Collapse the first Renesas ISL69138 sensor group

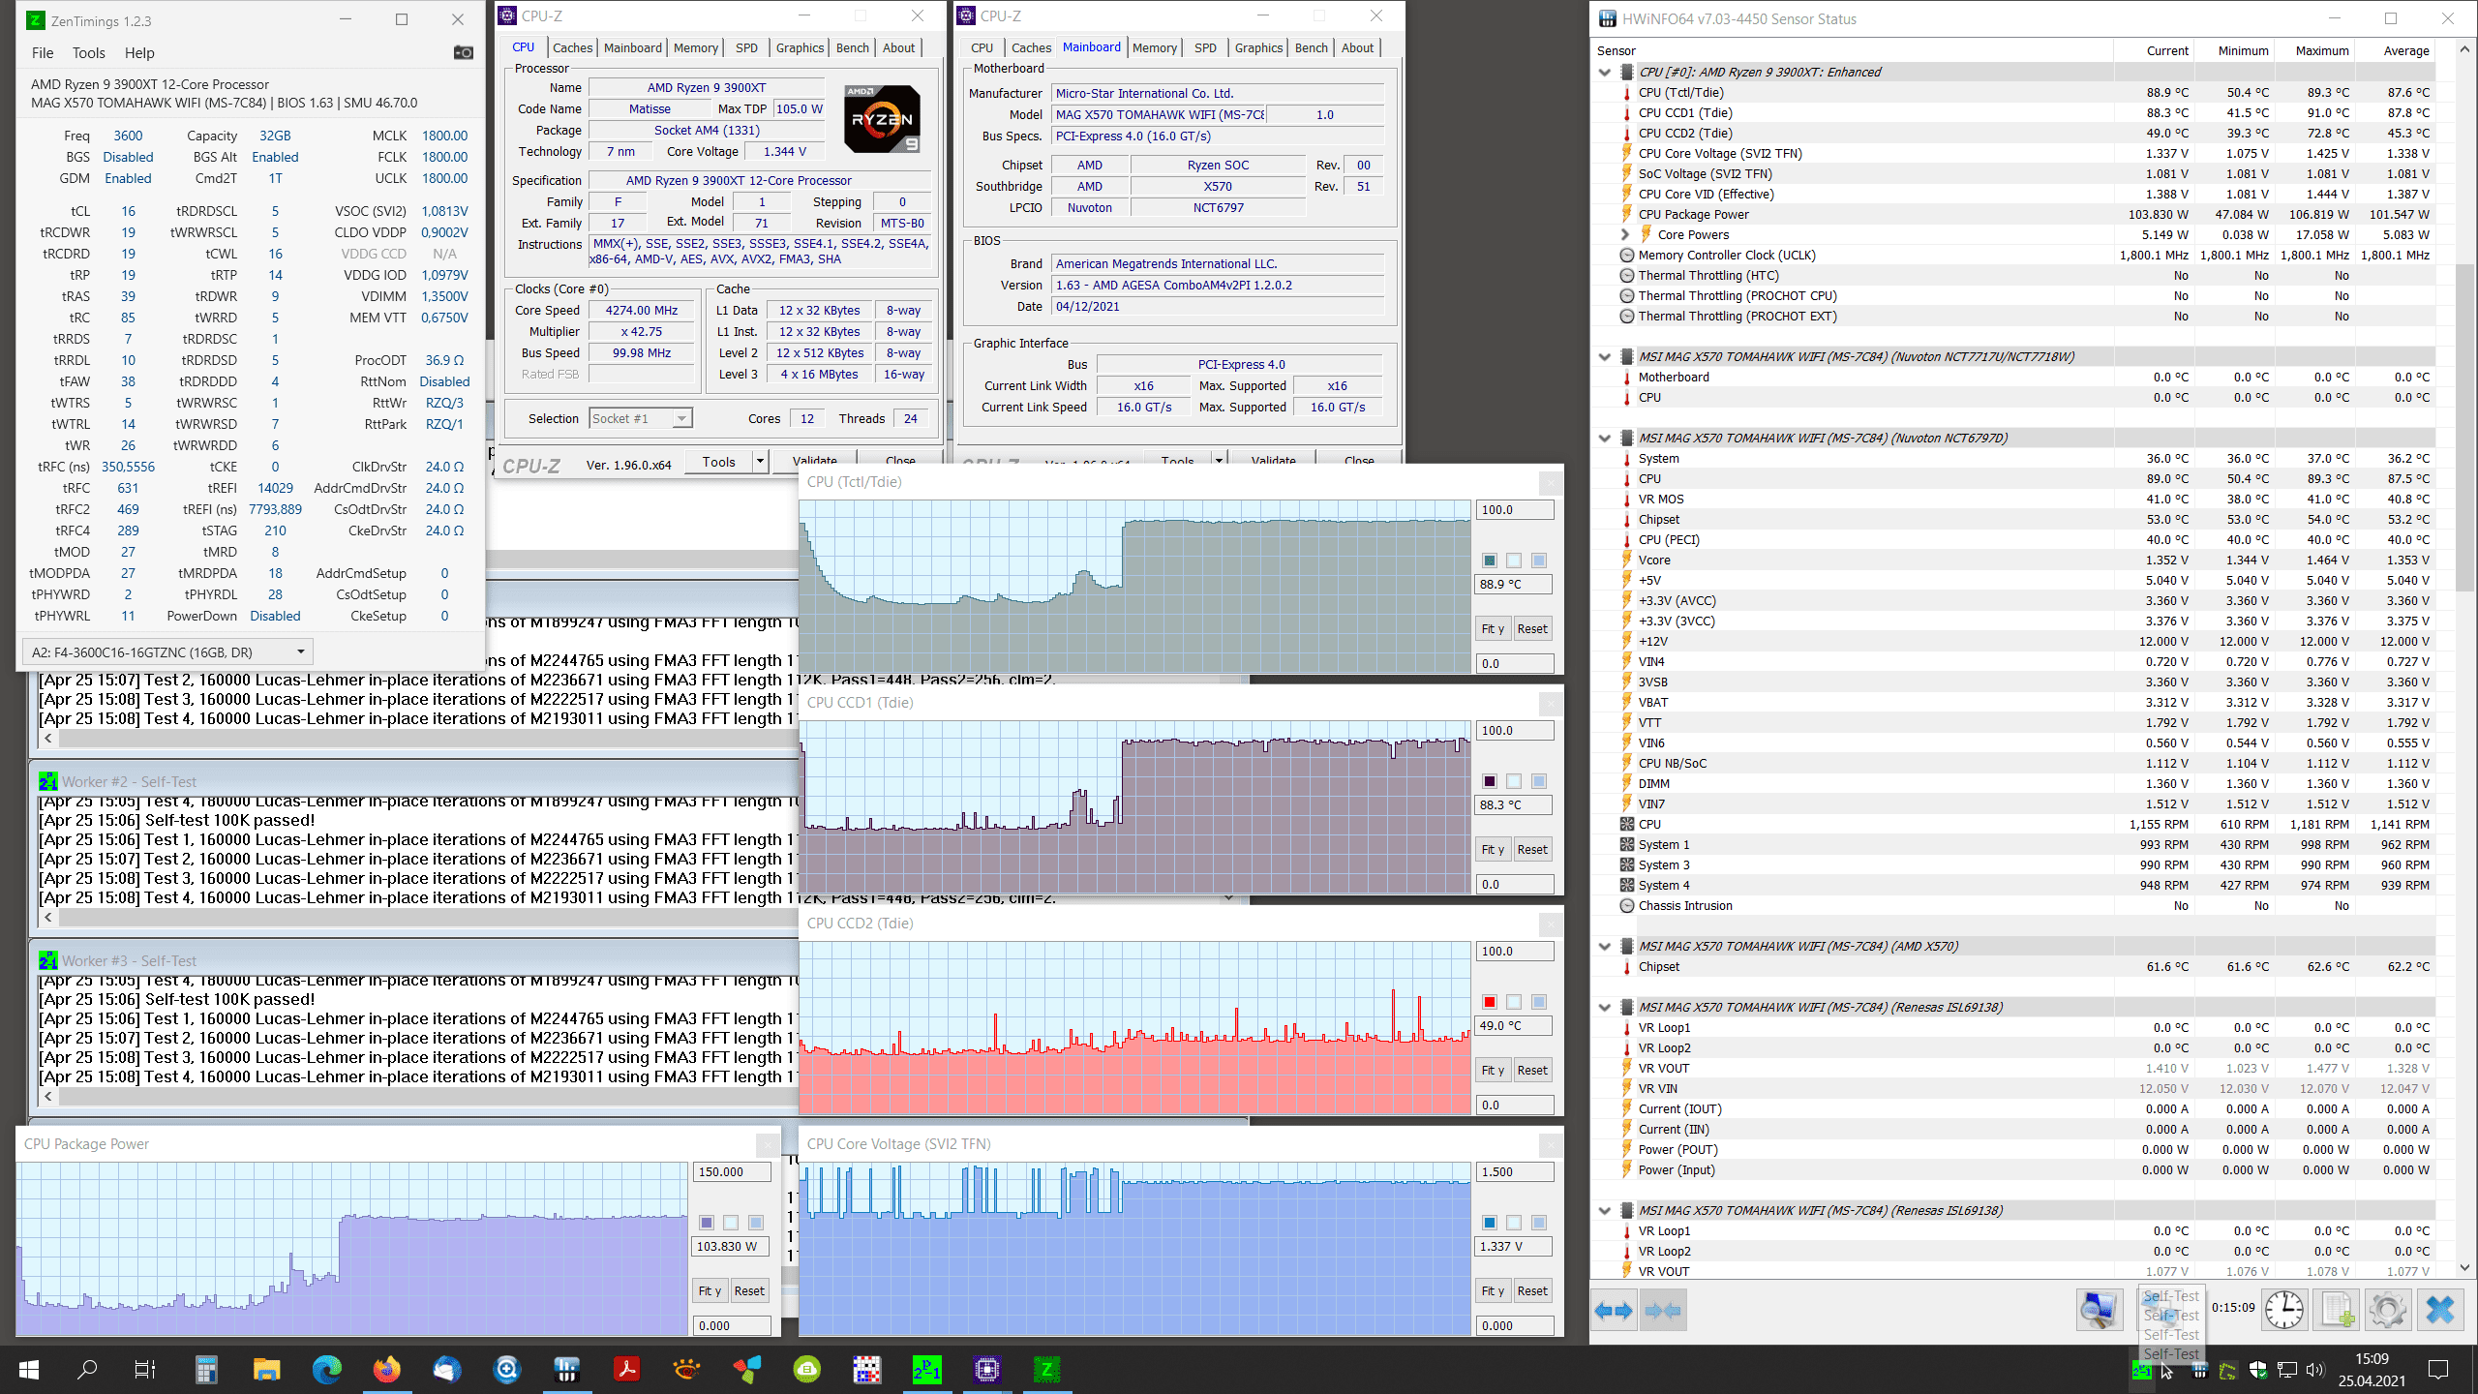1605,1008
